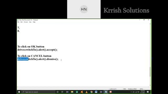Close the Notepad window

[x=149, y=20]
